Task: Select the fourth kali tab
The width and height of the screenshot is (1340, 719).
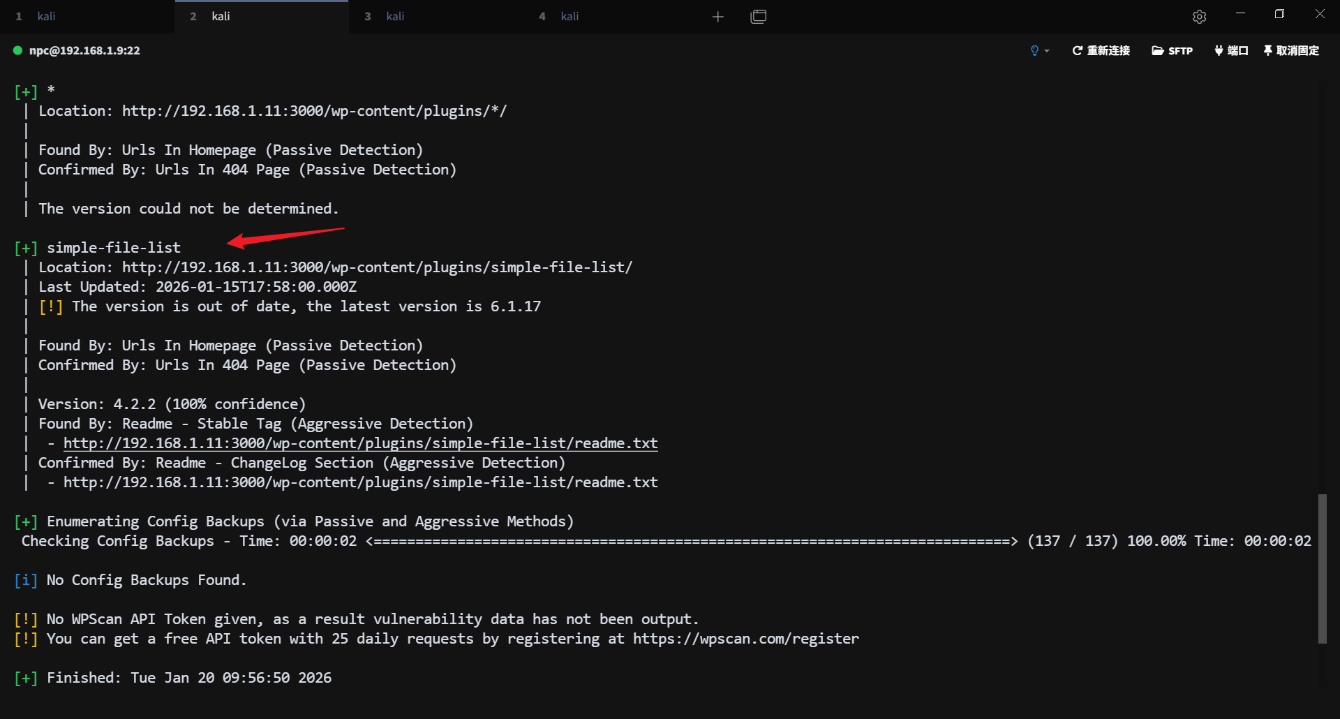Action: tap(569, 17)
